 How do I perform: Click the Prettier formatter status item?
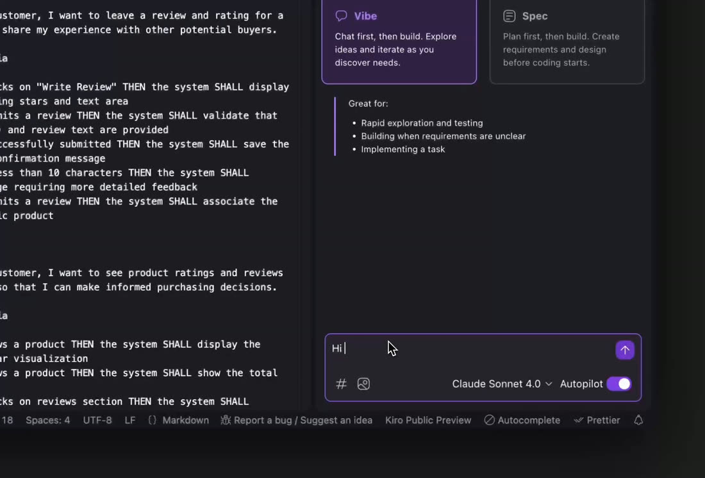597,420
